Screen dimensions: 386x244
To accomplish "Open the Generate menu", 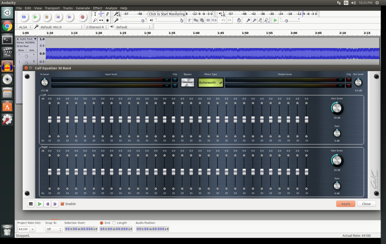I will [83, 8].
